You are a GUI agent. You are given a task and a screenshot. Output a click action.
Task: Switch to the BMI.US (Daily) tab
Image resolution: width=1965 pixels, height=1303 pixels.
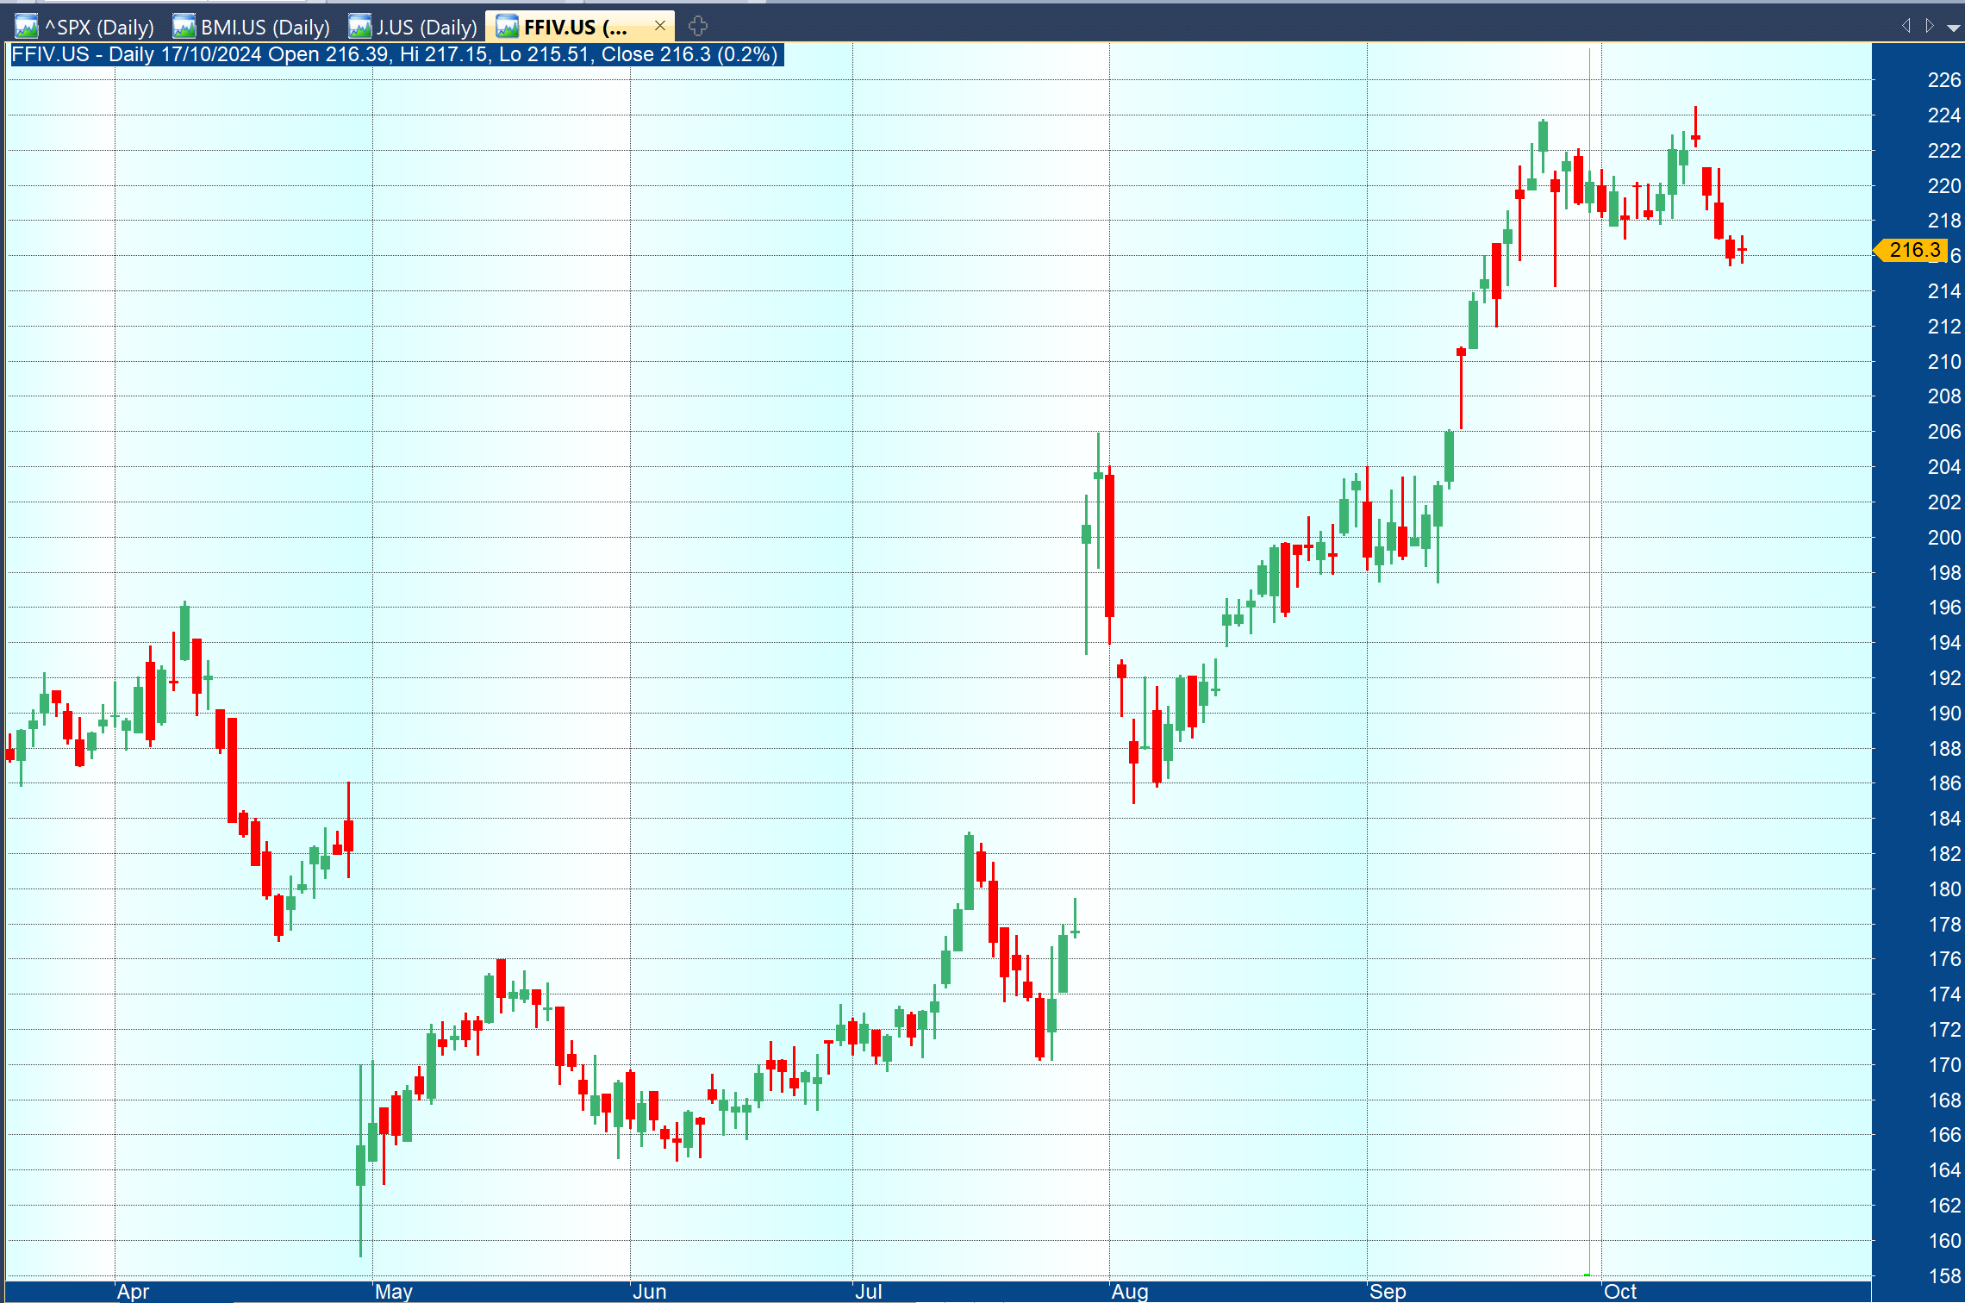pyautogui.click(x=252, y=27)
